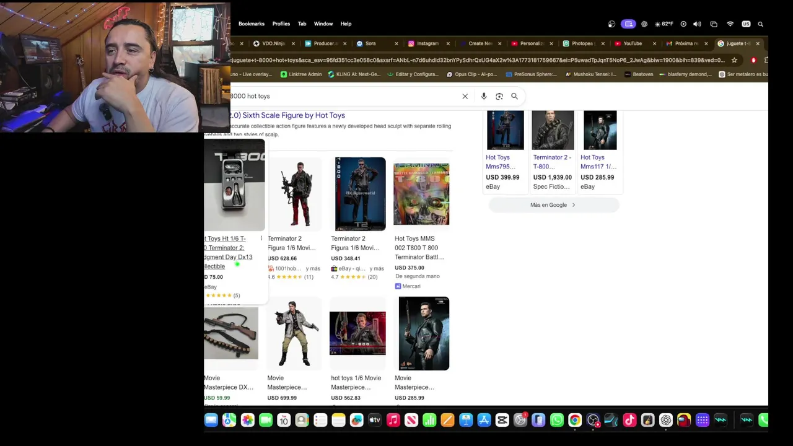Open Google Lens image search icon
This screenshot has height=446, width=793.
499,96
